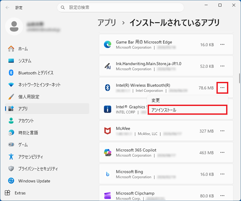
Task: Open more options for Ink.Handwriting.Main.Store
Action: coord(222,66)
